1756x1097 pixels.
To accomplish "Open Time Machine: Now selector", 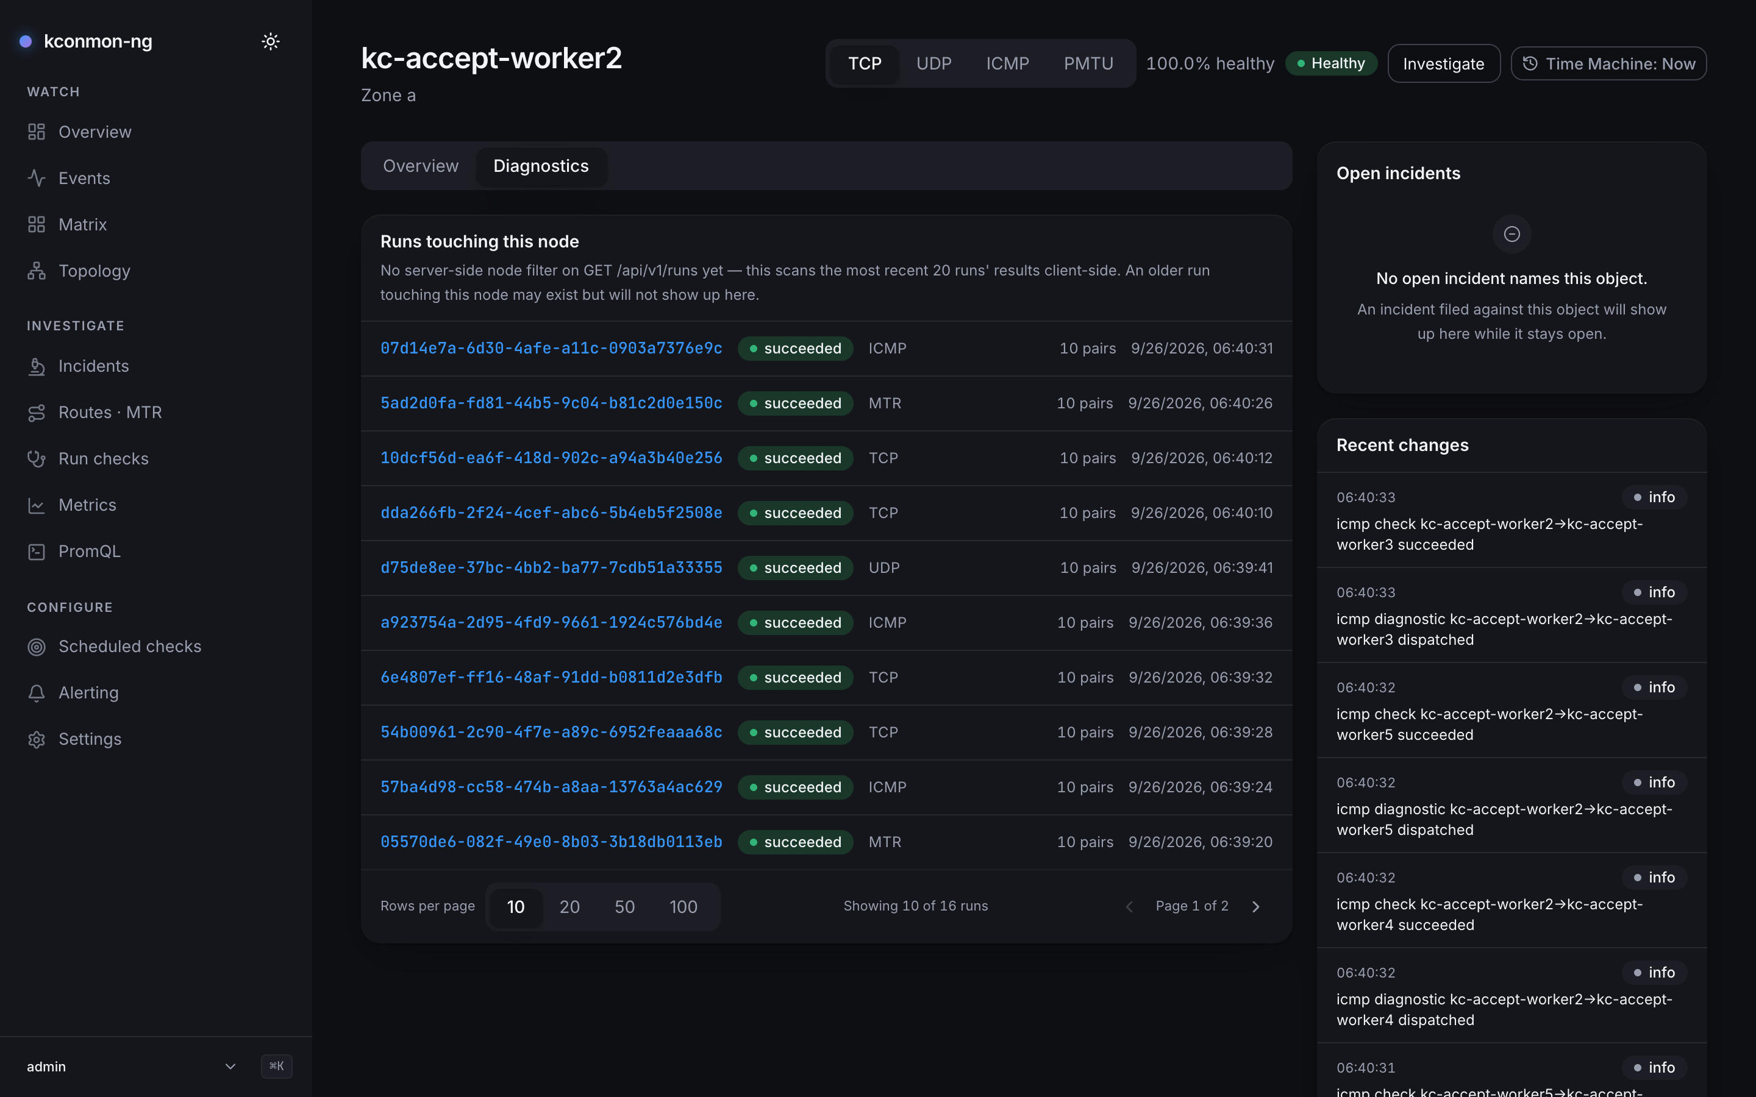I will coord(1608,63).
